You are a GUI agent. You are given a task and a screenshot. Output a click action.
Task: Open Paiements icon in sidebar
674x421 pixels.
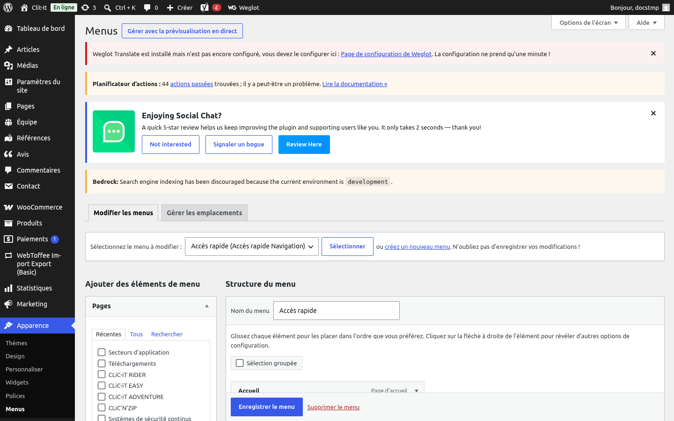(8, 239)
